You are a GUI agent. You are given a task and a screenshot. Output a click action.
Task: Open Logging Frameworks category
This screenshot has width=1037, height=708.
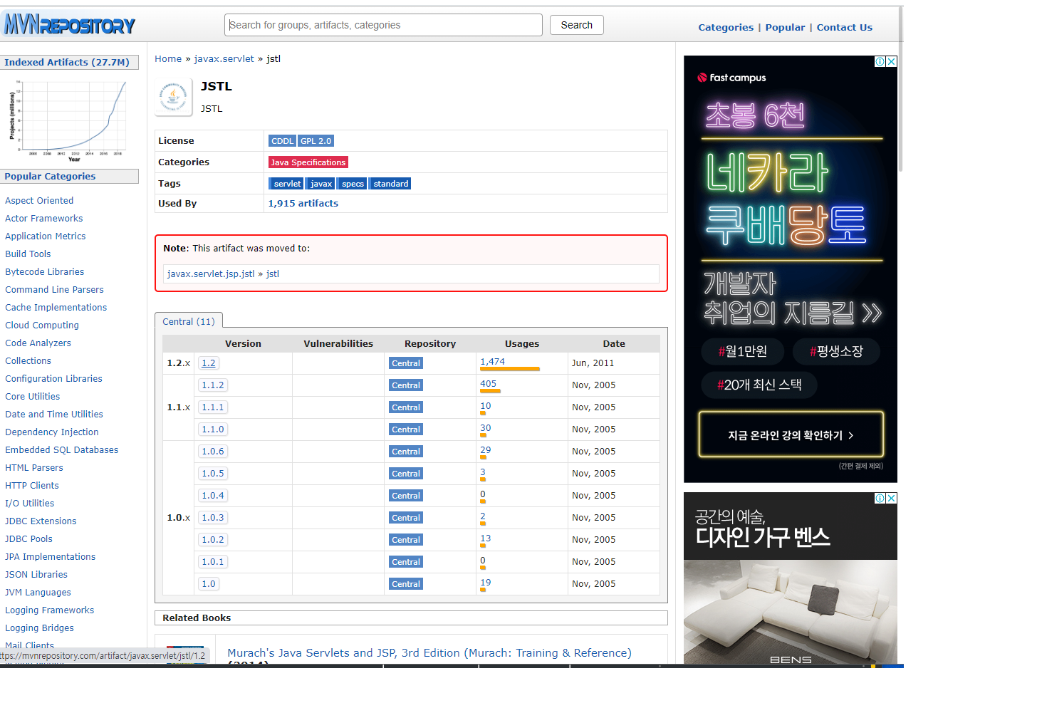click(50, 610)
